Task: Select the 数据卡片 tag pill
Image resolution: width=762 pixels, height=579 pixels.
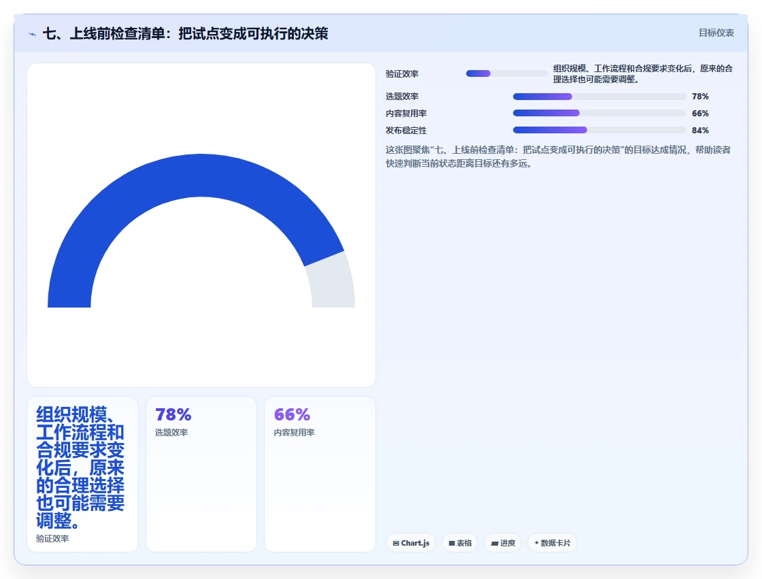Action: [x=552, y=543]
